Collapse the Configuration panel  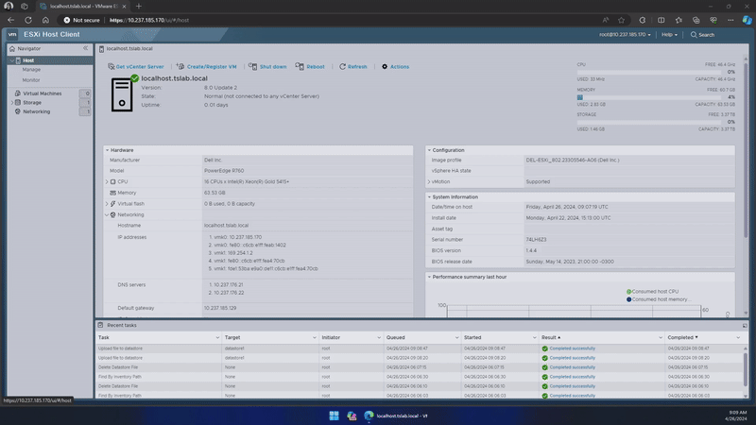pyautogui.click(x=429, y=150)
